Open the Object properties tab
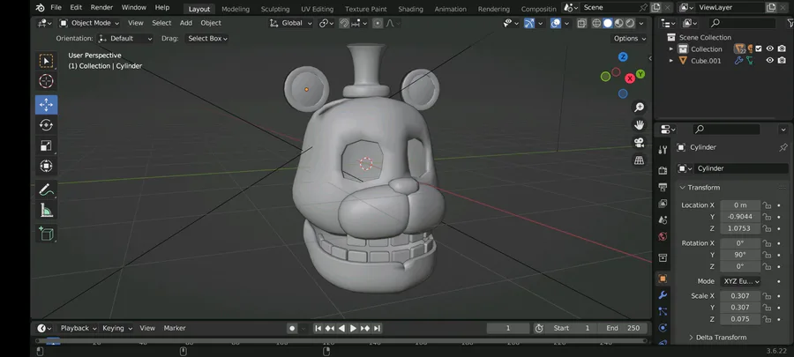The height and width of the screenshot is (357, 794). (663, 279)
